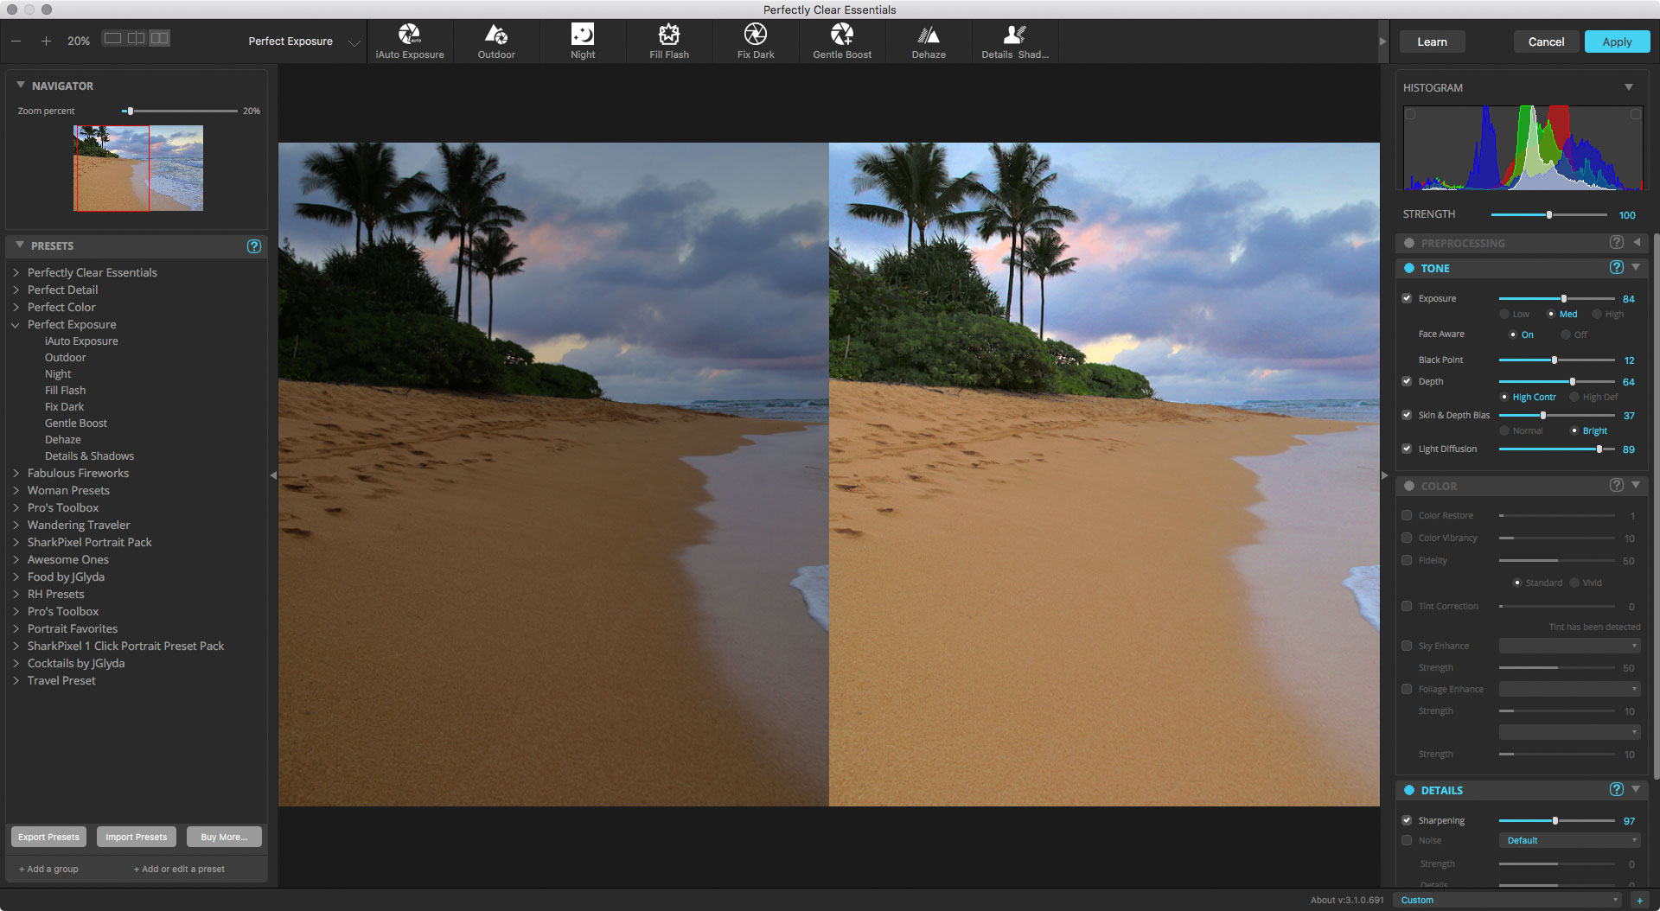The width and height of the screenshot is (1660, 911).
Task: Adjust the Strength slider
Action: [x=1548, y=214]
